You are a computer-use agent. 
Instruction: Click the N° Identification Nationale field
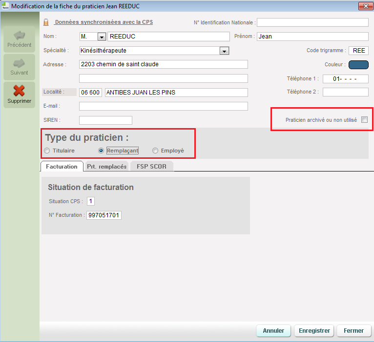(312, 22)
